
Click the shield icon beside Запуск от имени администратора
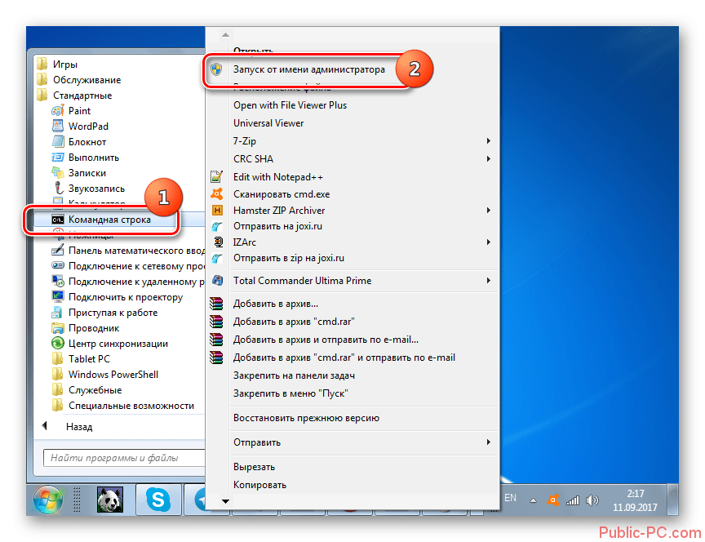217,69
